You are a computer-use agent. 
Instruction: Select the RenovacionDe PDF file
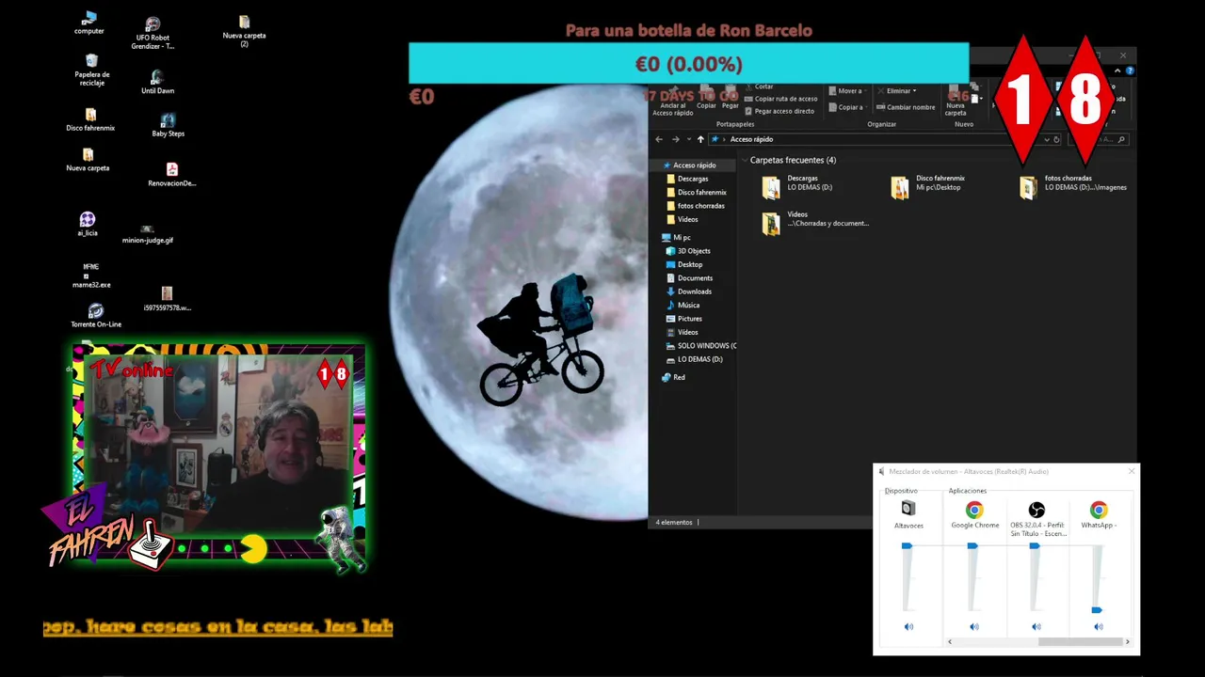(x=172, y=175)
